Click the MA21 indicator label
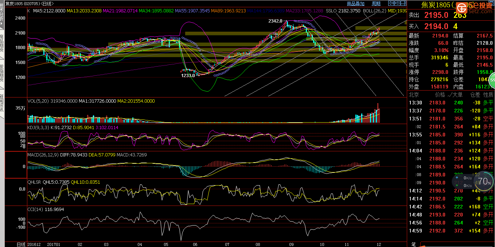Image resolution: width=495 pixels, height=247 pixels. click(120, 11)
